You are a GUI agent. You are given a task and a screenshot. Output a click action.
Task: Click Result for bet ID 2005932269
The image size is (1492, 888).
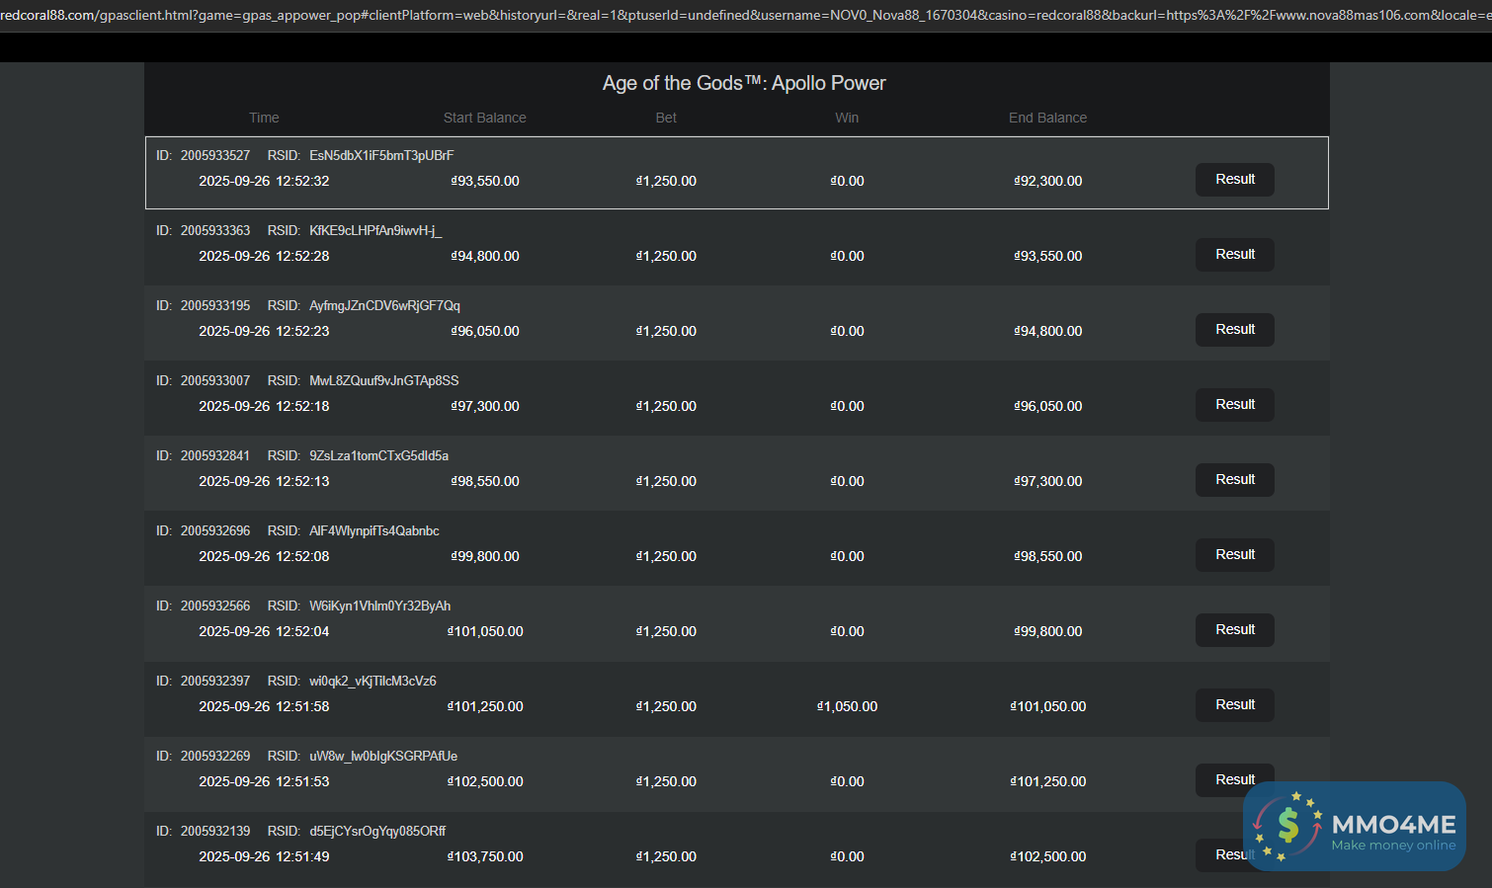[1234, 779]
